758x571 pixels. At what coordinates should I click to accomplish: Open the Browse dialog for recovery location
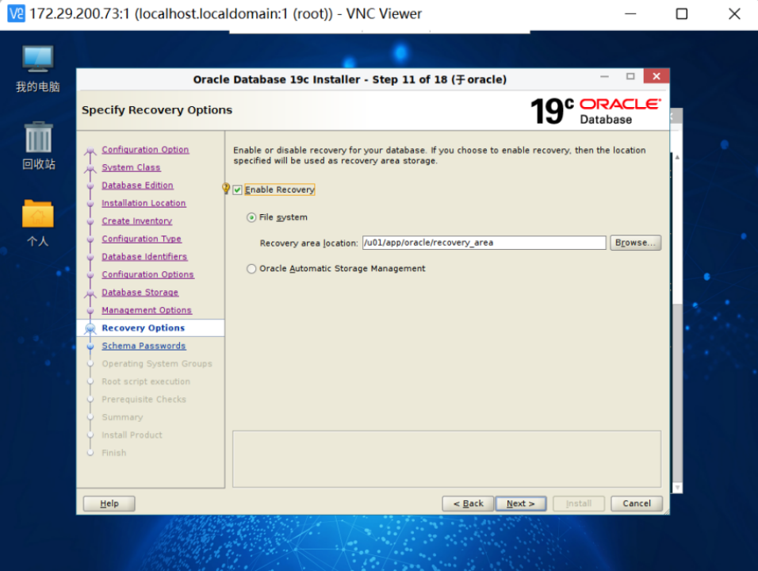pyautogui.click(x=635, y=242)
